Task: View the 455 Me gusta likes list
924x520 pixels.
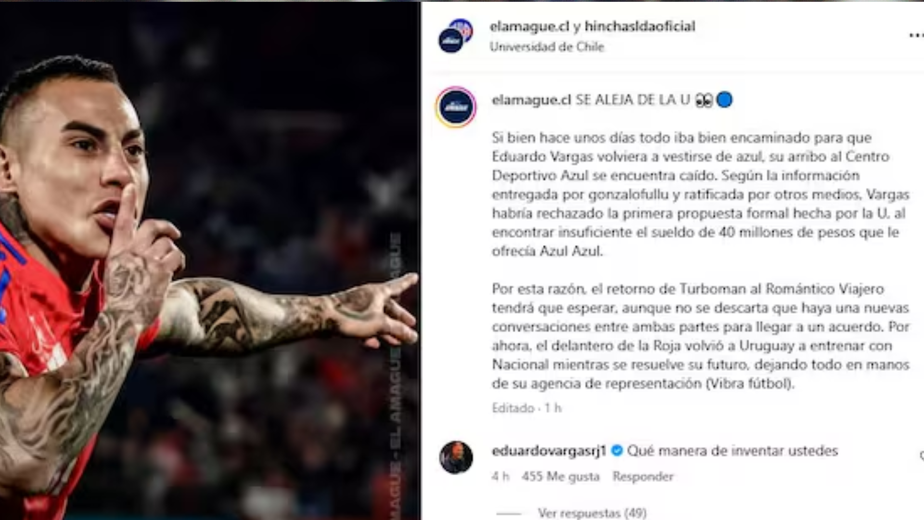Action: pyautogui.click(x=561, y=476)
